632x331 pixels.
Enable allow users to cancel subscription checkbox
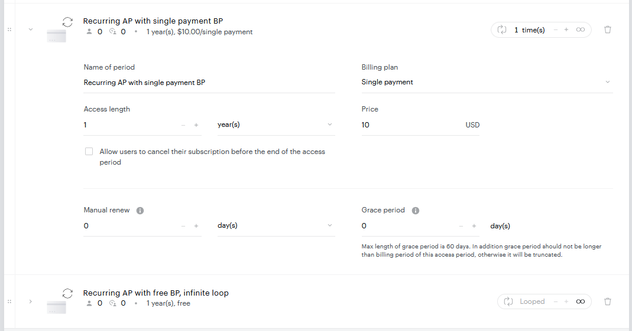click(89, 152)
